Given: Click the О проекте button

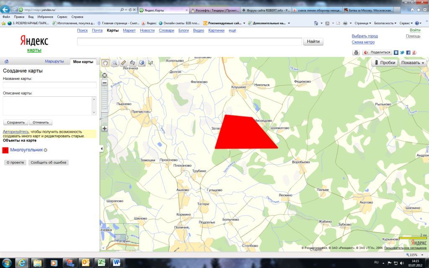Looking at the screenshot, I should 16,162.
